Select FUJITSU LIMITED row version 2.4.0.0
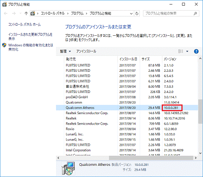203x177 pixels. (127, 81)
